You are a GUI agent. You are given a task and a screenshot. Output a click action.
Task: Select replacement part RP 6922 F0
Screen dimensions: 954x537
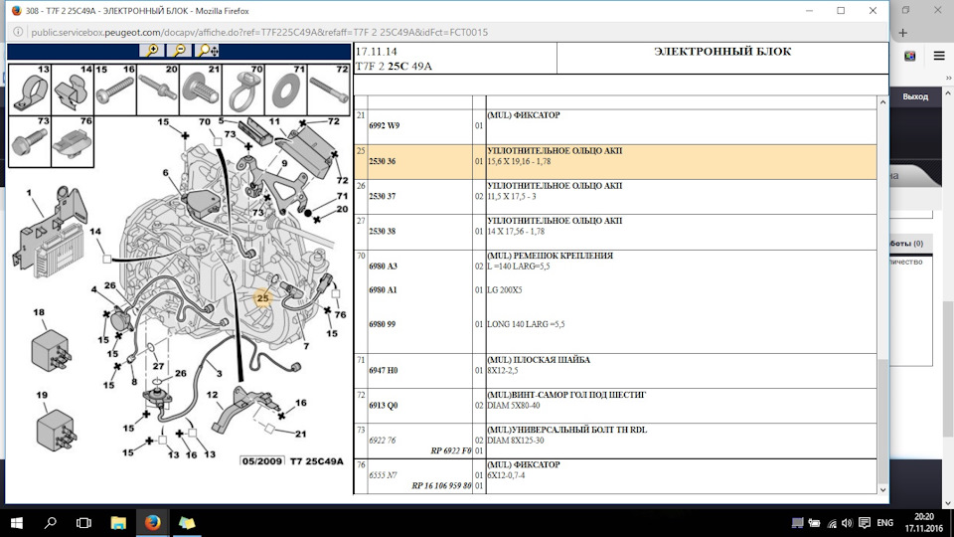[x=450, y=450]
